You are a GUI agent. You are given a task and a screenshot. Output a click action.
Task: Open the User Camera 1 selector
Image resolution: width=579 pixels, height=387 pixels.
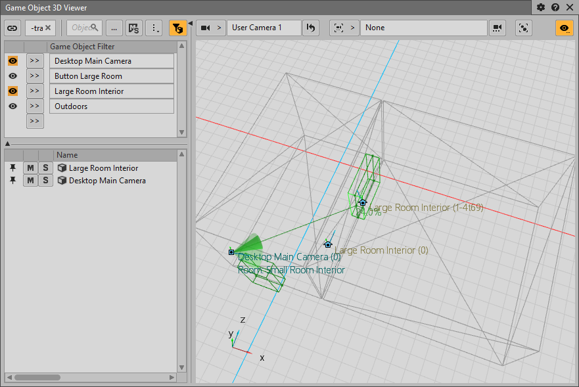click(x=264, y=28)
